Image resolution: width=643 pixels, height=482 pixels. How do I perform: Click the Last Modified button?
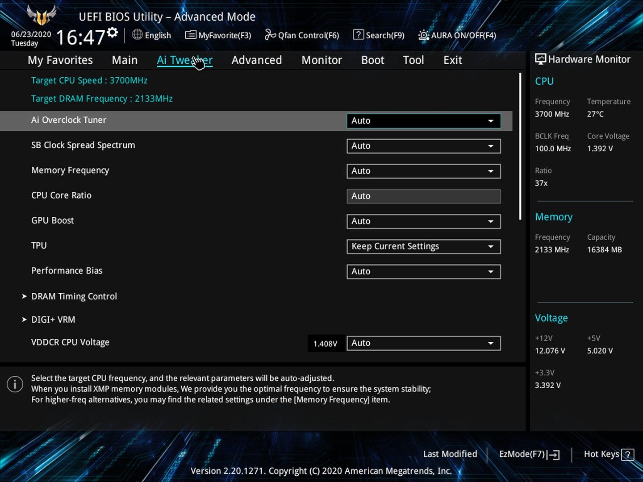pos(450,454)
